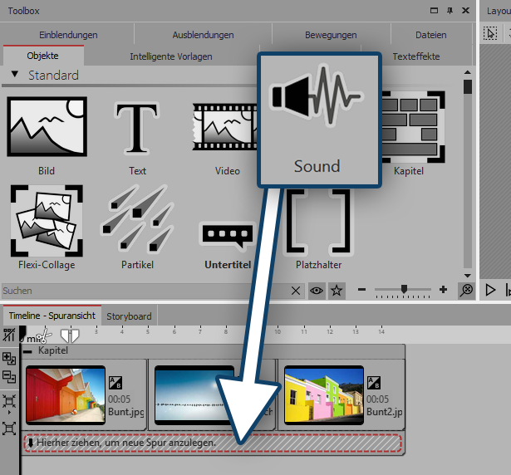Open the Texteffekte tab
511x475 pixels.
(x=416, y=56)
